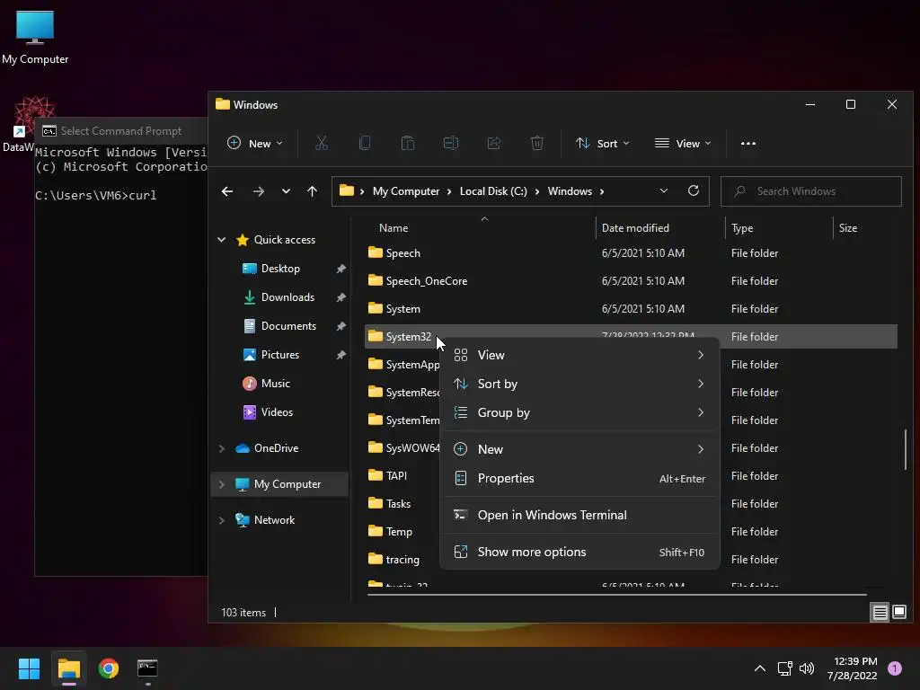Click the vertical scrollbar thumb in file list
Viewport: 920px width, 690px height.
click(x=906, y=449)
